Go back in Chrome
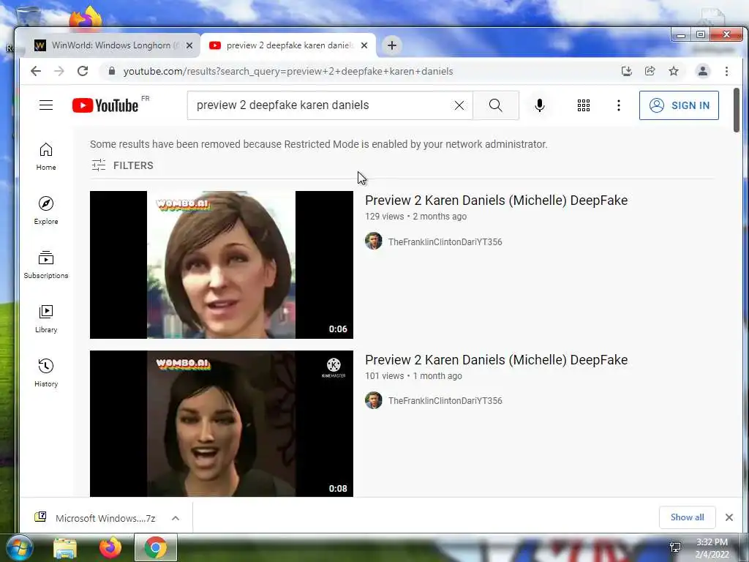Image resolution: width=749 pixels, height=562 pixels. tap(36, 71)
